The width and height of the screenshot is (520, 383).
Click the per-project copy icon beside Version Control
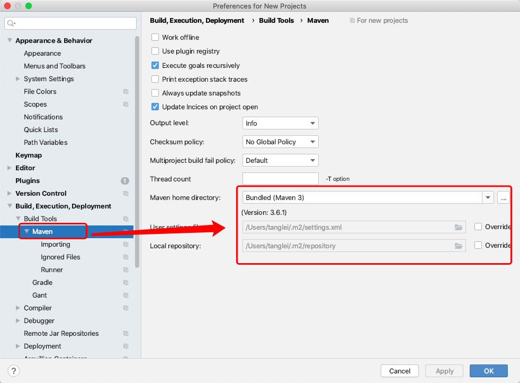(125, 194)
